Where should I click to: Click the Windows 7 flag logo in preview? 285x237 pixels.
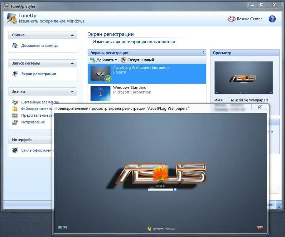click(x=149, y=228)
